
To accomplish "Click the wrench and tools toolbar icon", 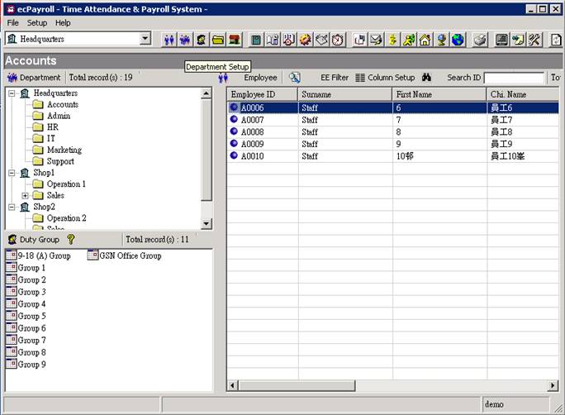I will coord(534,40).
